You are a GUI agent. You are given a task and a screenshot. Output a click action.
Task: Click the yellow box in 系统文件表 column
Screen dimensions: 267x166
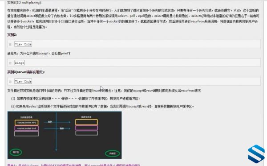pos(86,122)
